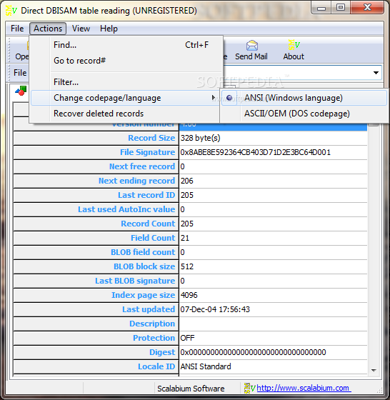This screenshot has width=390, height=400.
Task: Open the file path combo box dropdown
Action: coord(376,73)
